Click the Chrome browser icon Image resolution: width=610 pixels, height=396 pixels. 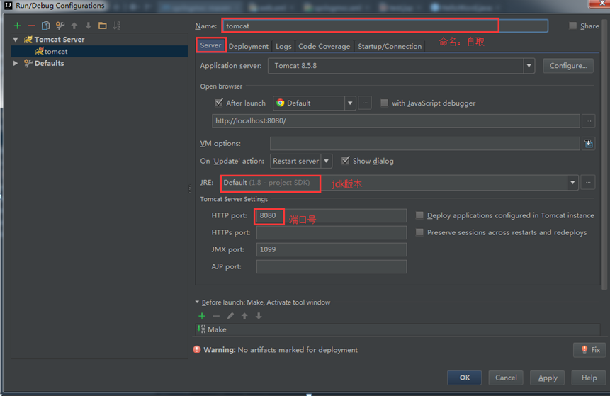[x=280, y=103]
